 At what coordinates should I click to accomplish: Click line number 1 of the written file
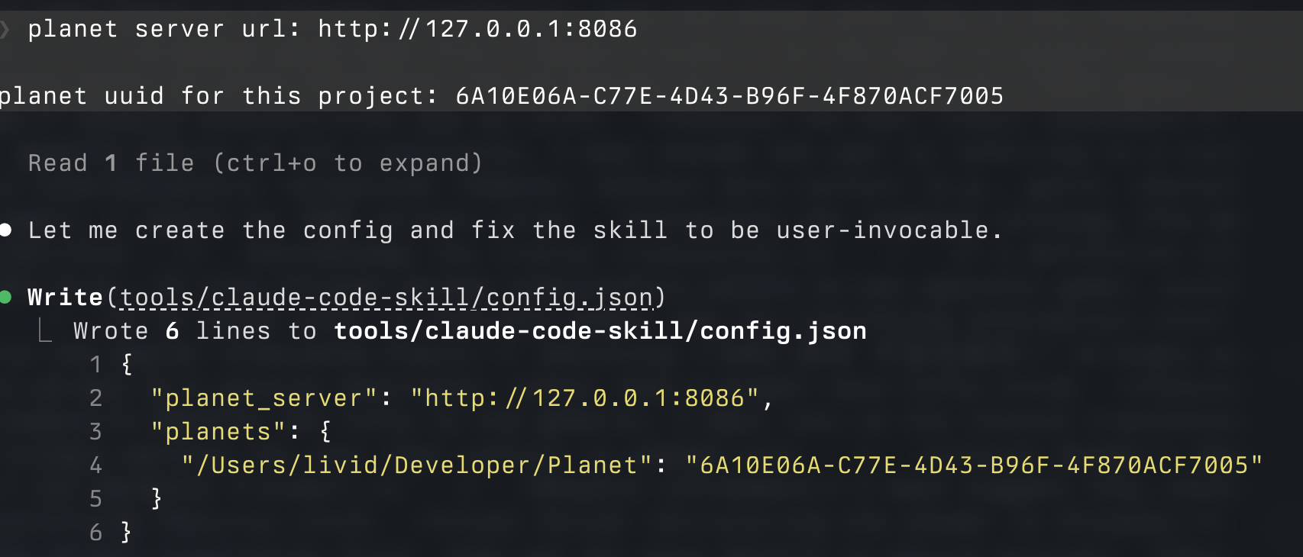[x=95, y=365]
